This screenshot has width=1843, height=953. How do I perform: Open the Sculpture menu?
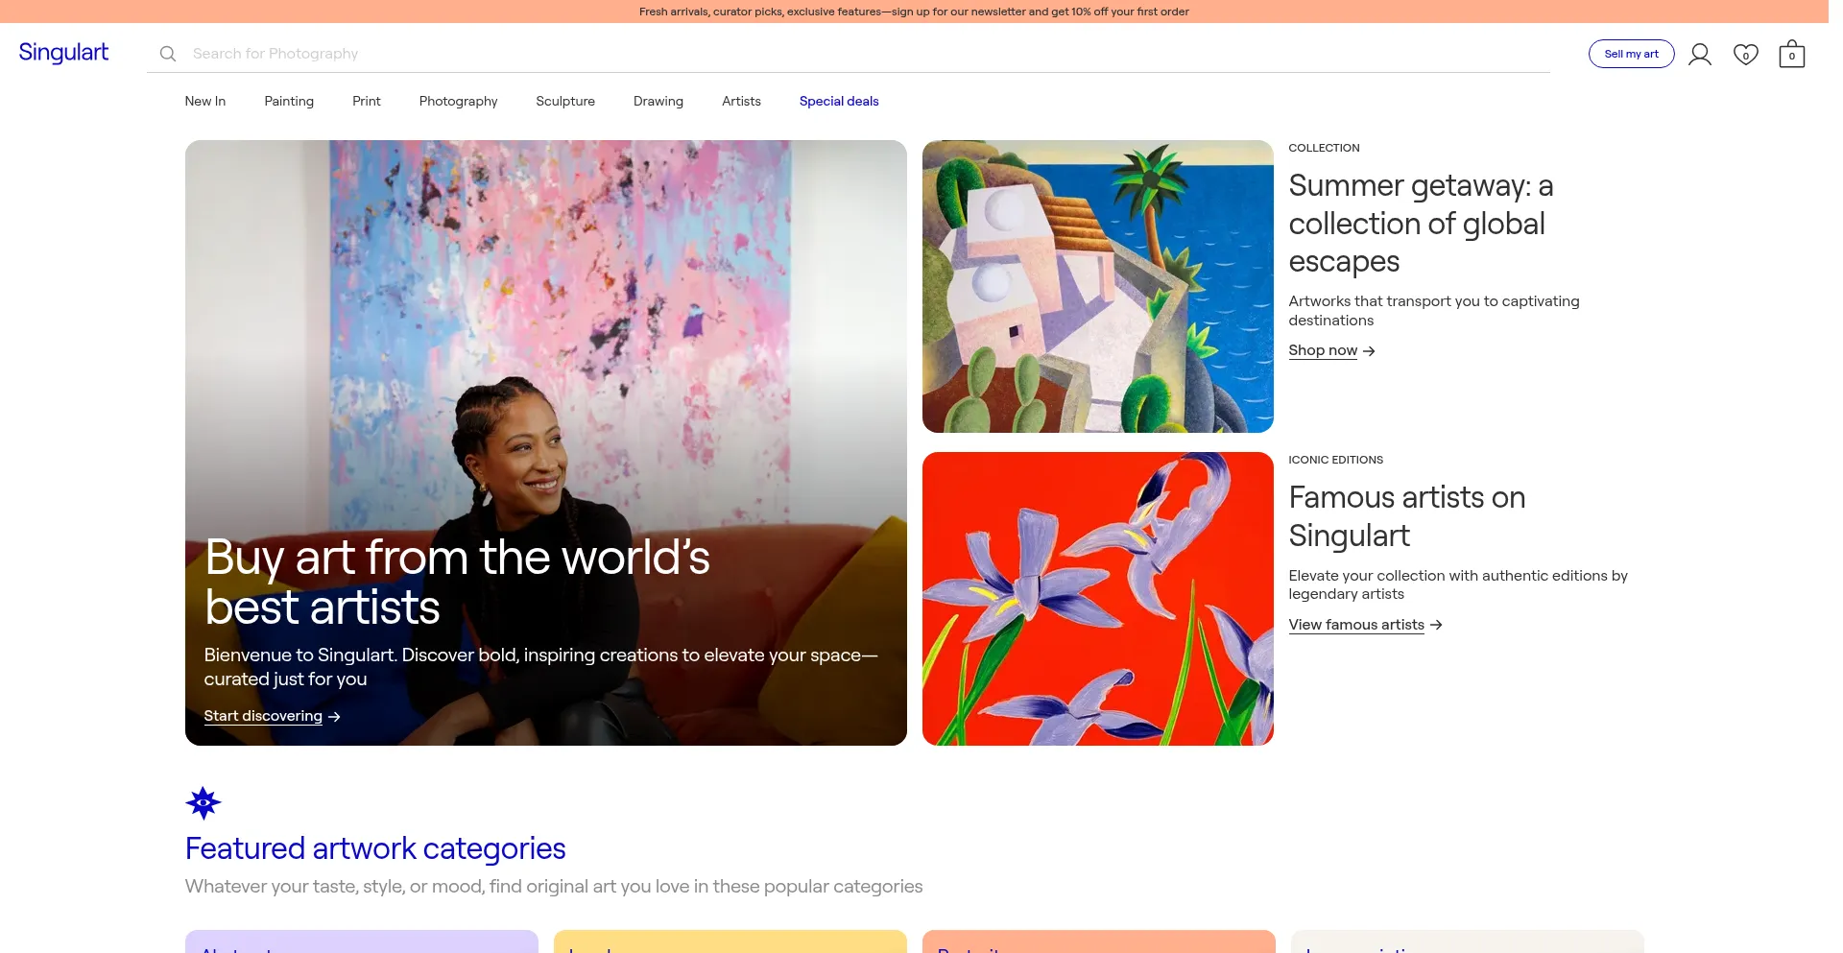pyautogui.click(x=565, y=101)
